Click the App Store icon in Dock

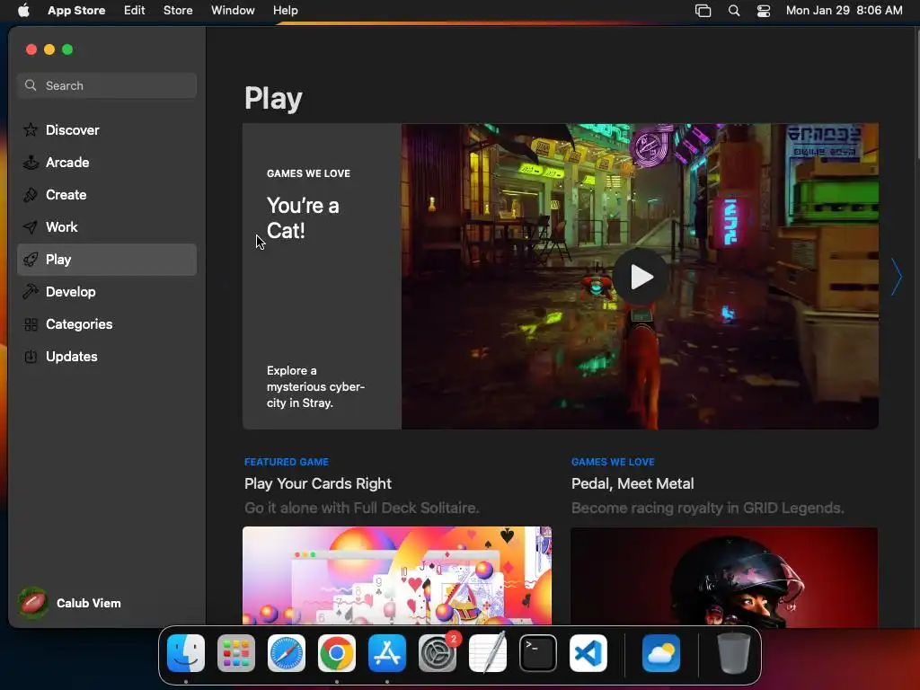point(387,653)
